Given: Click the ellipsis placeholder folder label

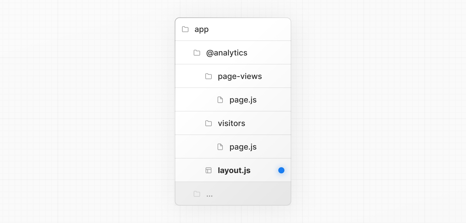Looking at the screenshot, I should [x=209, y=196].
